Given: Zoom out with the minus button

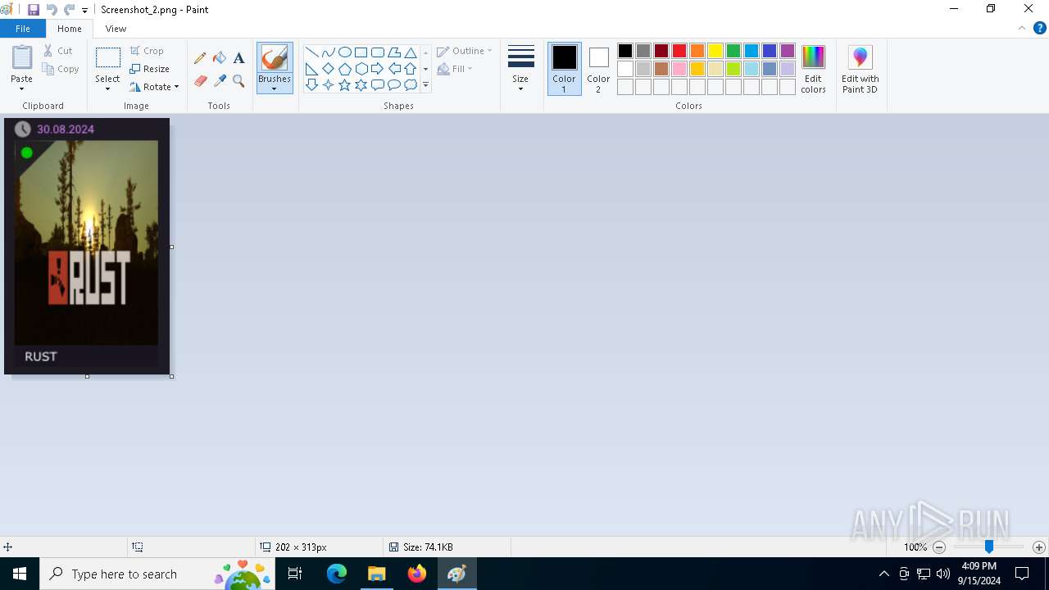Looking at the screenshot, I should (939, 547).
